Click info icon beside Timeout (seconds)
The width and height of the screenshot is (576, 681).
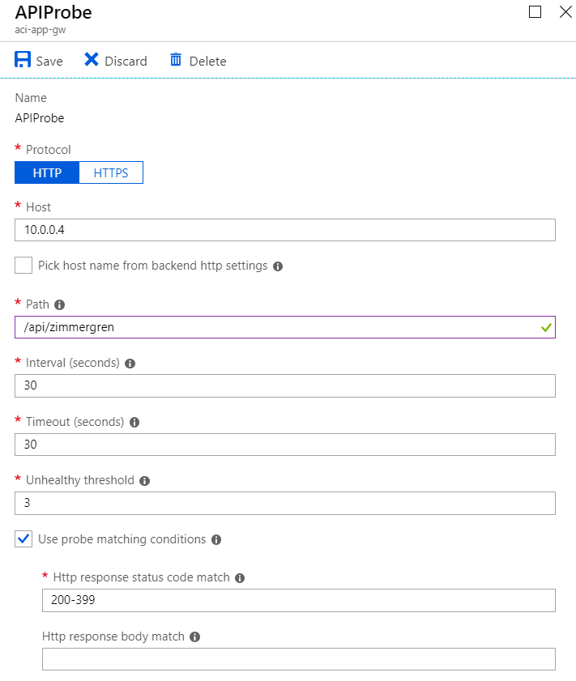point(134,422)
